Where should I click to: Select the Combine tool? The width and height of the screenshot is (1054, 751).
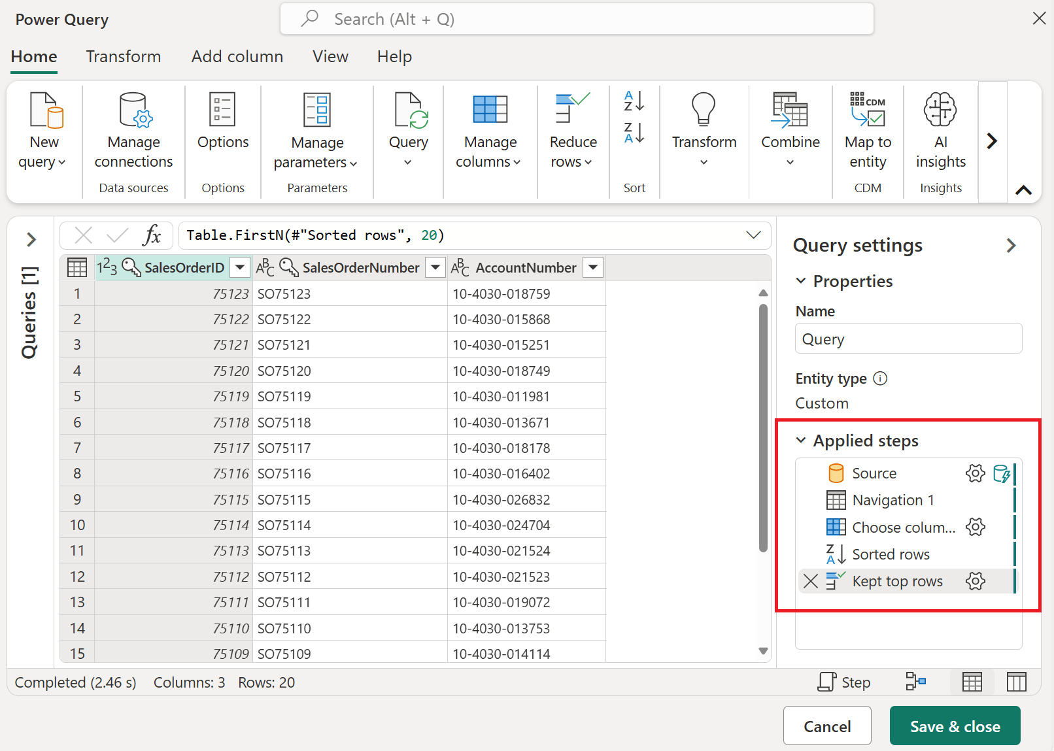[x=790, y=131]
